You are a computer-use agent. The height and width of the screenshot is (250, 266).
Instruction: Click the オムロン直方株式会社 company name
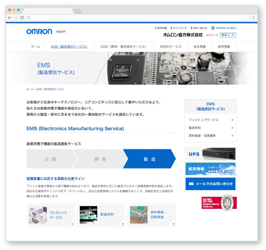click(x=183, y=35)
